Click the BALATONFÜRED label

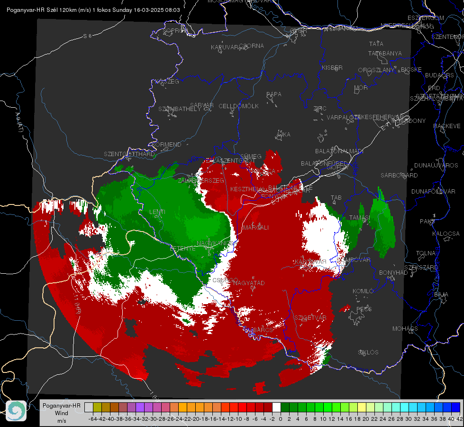[324, 164]
